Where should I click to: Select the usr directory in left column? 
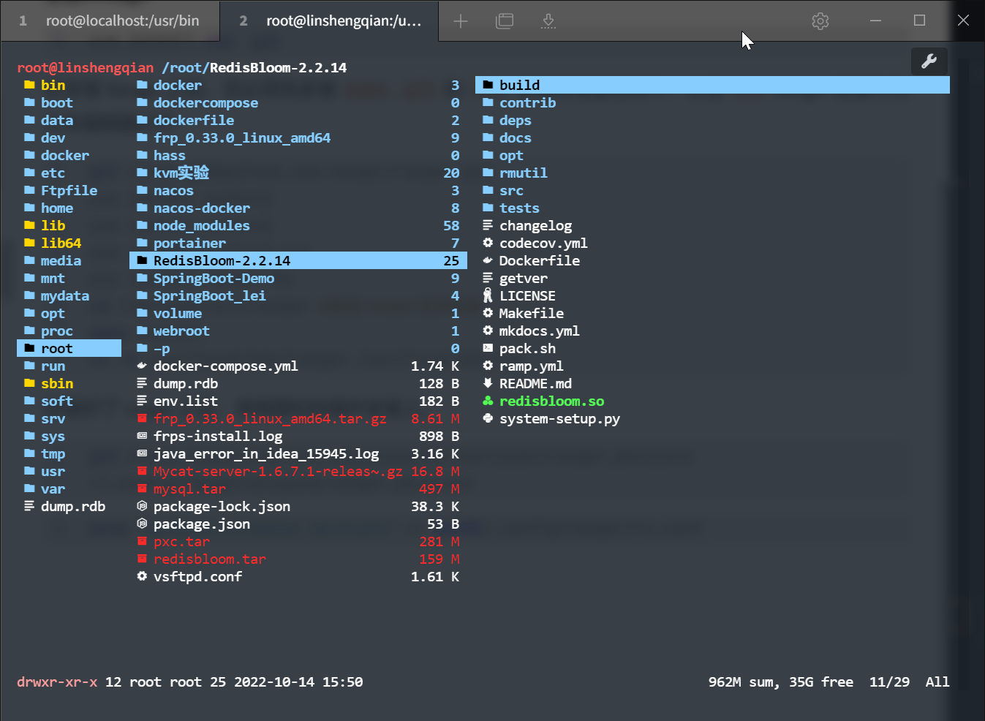(53, 471)
